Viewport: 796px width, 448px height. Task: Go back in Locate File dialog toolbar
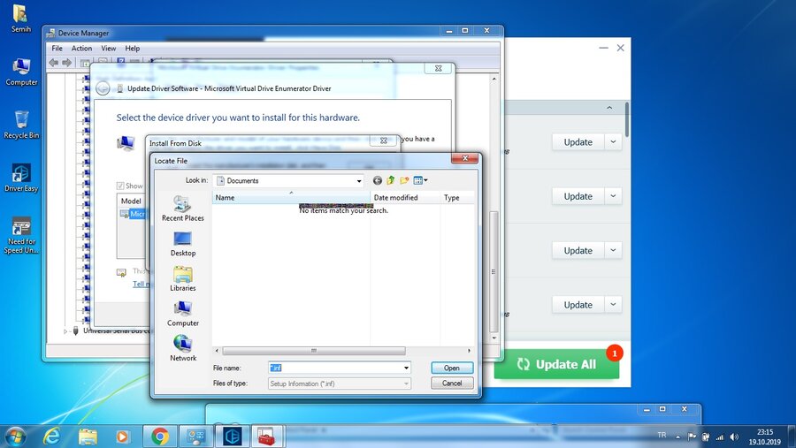[377, 180]
